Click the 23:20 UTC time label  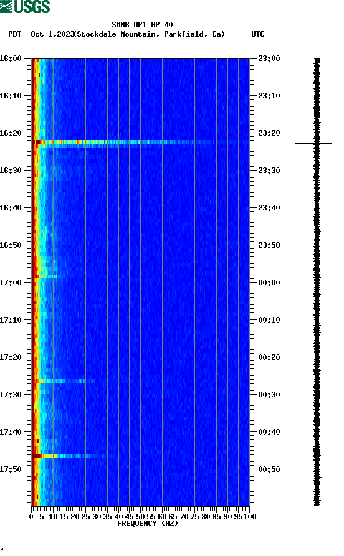click(269, 133)
